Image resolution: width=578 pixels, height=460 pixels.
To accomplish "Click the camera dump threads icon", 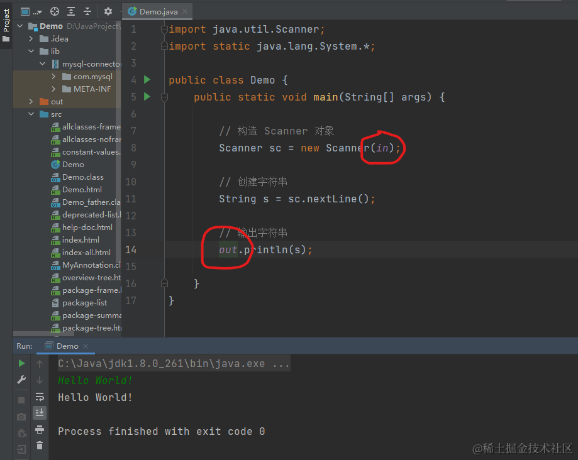I will tap(21, 417).
